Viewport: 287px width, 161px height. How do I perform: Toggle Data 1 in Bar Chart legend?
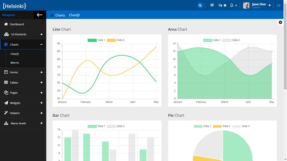pyautogui.click(x=96, y=126)
